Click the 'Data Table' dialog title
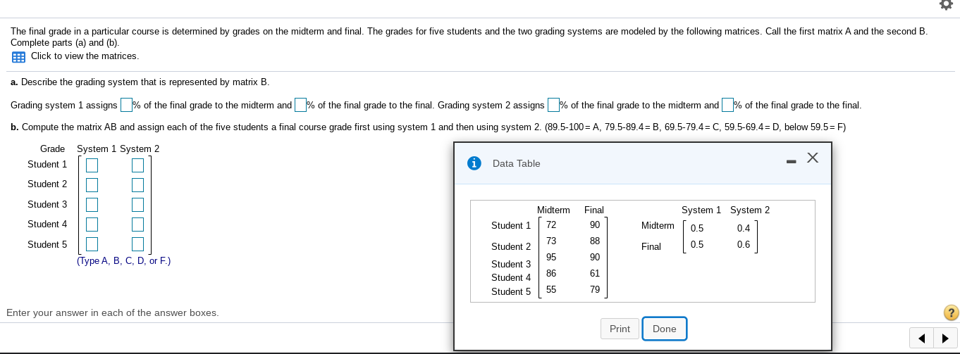This screenshot has width=960, height=354. (x=517, y=163)
